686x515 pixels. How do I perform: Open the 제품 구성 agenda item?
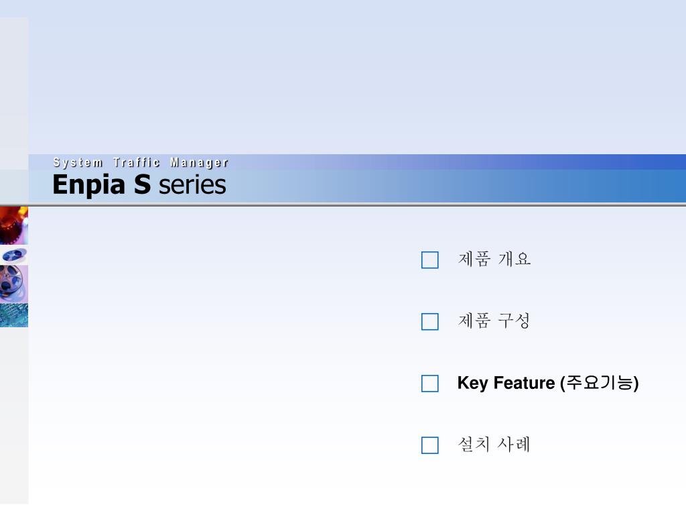[x=494, y=321]
